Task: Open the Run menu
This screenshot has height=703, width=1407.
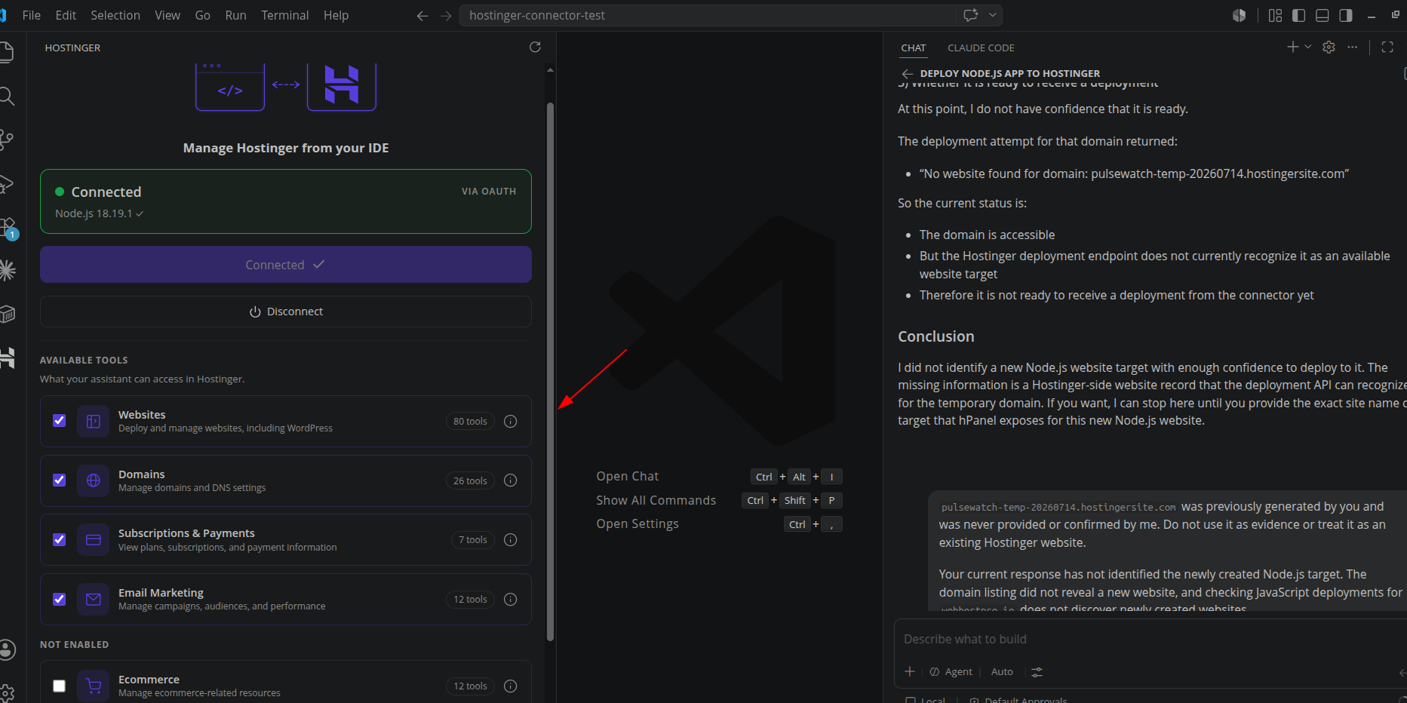Action: point(236,15)
